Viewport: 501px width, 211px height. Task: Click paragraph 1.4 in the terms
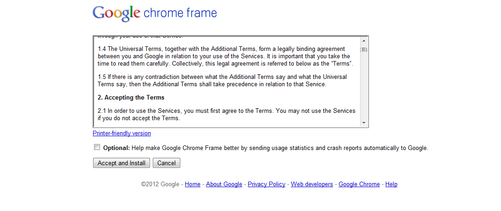[x=225, y=56]
